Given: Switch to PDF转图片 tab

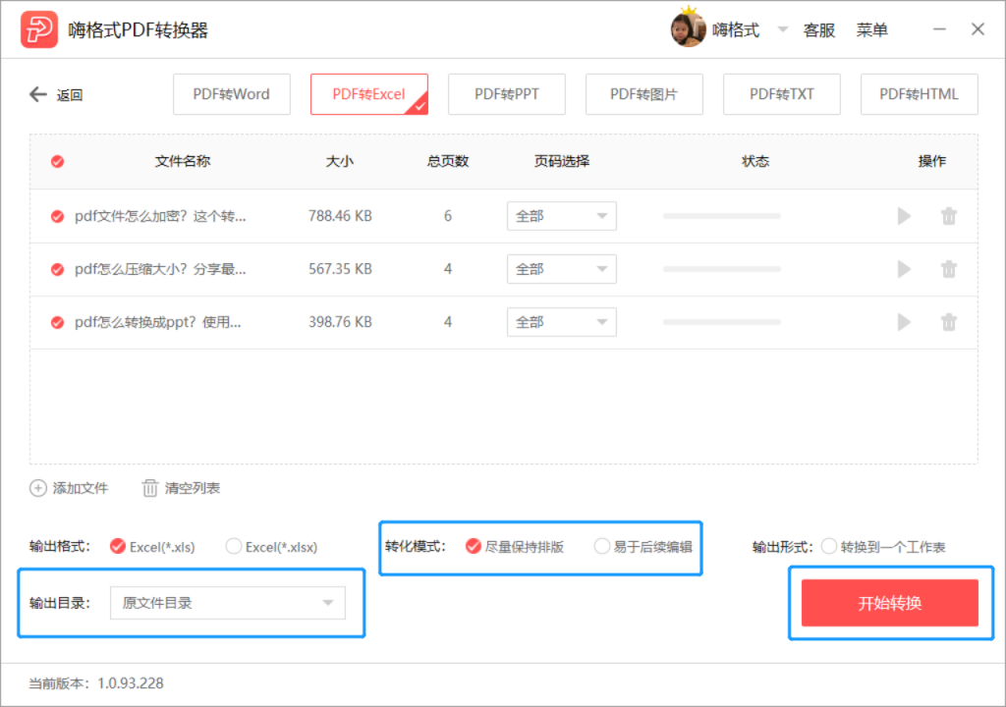Looking at the screenshot, I should (644, 94).
